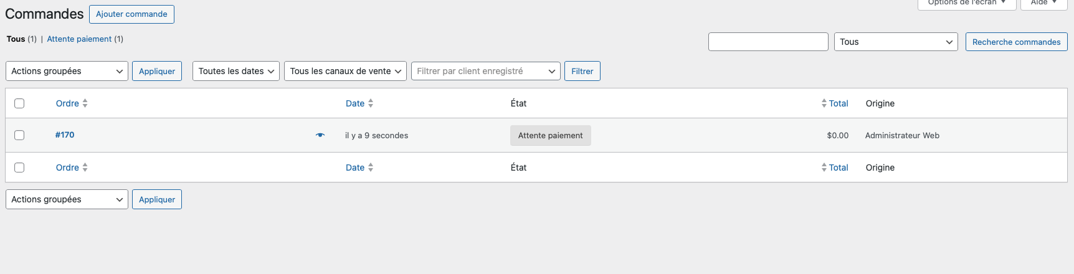1074x274 pixels.
Task: Click footer Ordre sort arrows
Action: 85,168
